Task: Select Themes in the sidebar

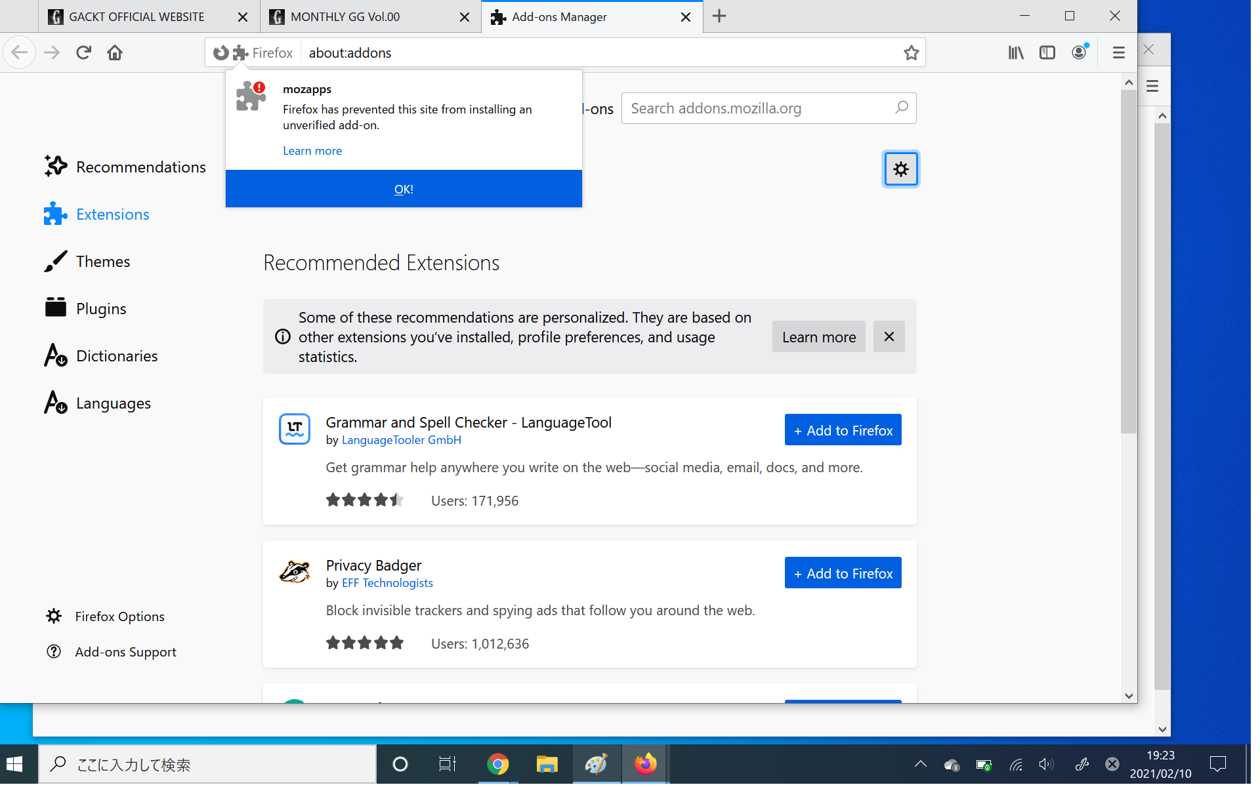Action: (x=103, y=262)
